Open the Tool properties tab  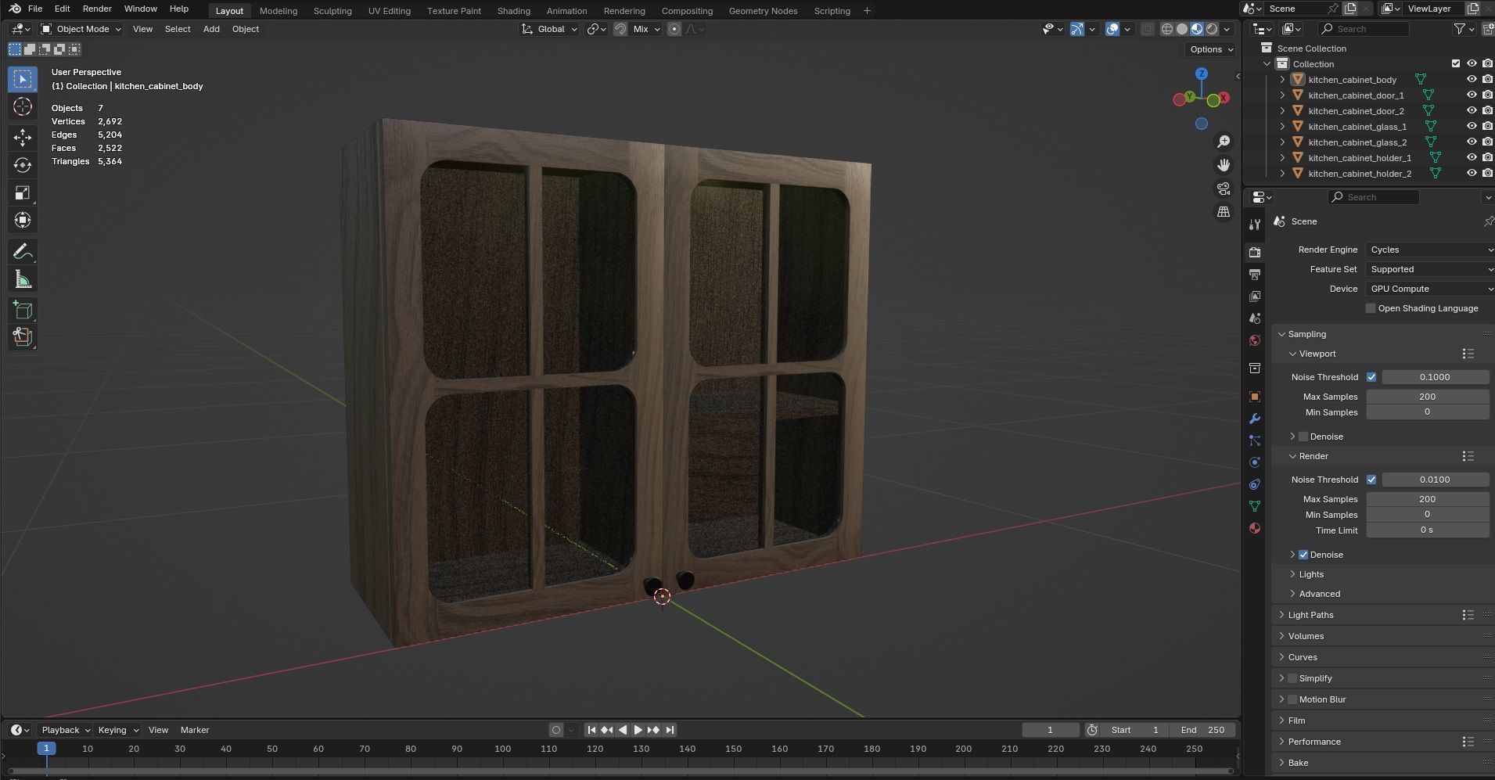(1255, 225)
